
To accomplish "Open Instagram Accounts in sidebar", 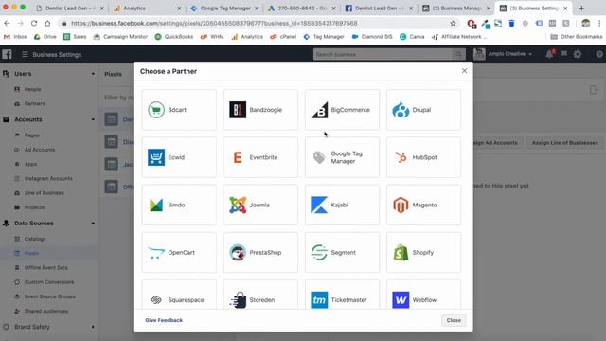I will pyautogui.click(x=48, y=179).
